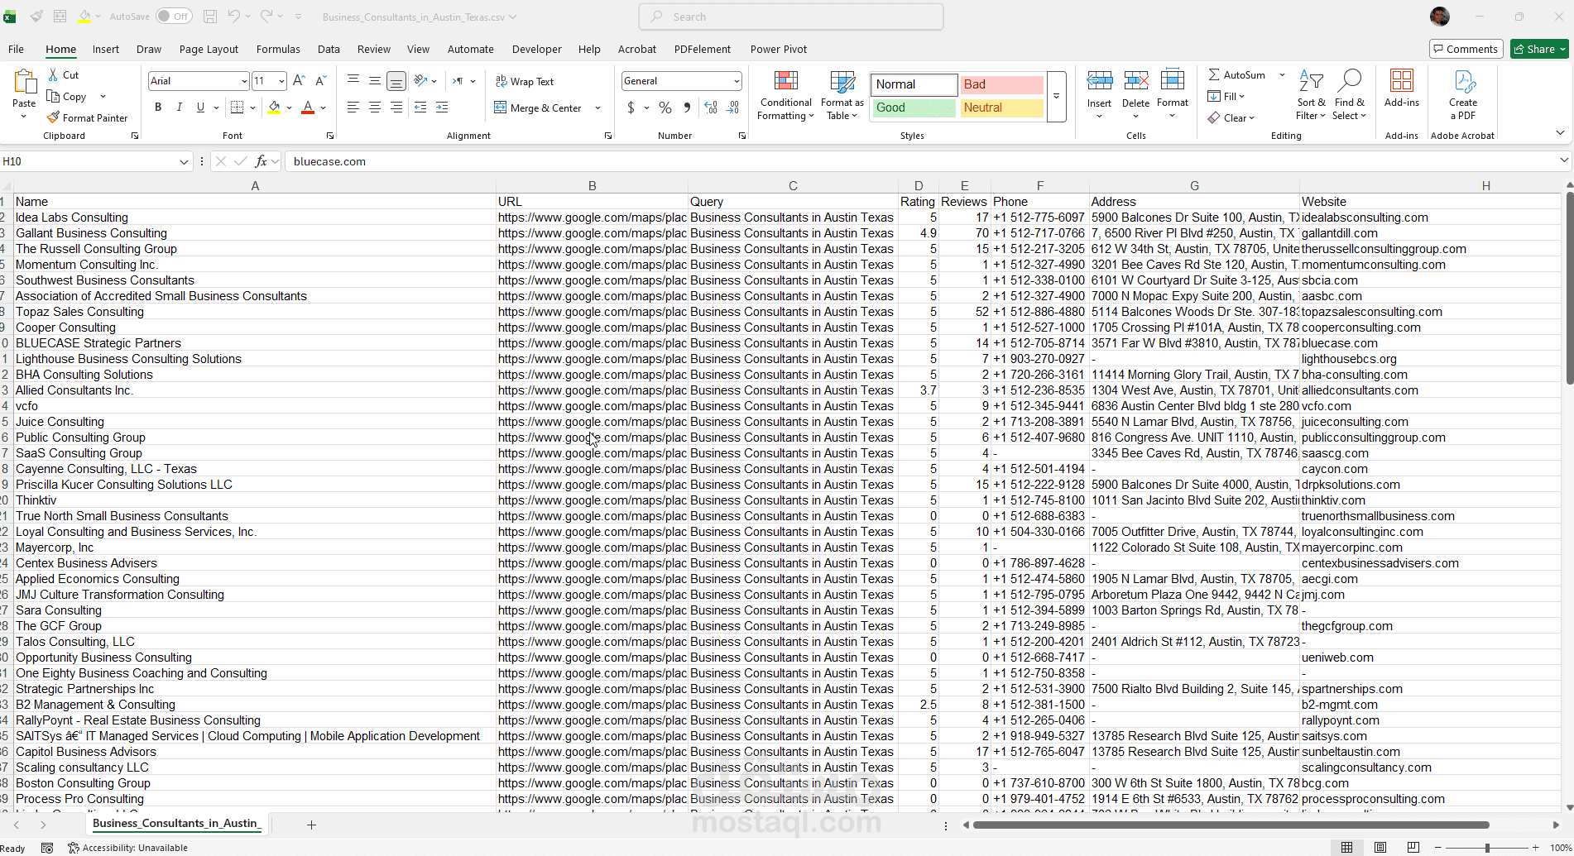Toggle bottom vertical alignment
Image resolution: width=1574 pixels, height=856 pixels.
[x=396, y=81]
